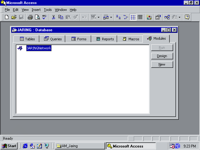Click the New button
Image resolution: width=200 pixels, height=150 pixels.
[x=162, y=64]
